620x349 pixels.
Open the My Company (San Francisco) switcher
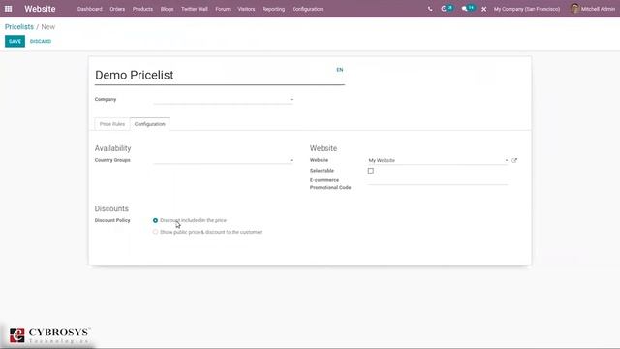527,9
